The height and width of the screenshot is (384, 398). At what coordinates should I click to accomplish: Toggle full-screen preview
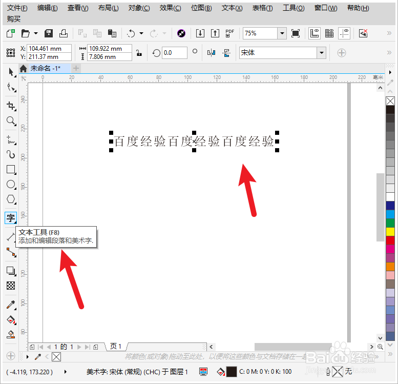tap(296, 33)
